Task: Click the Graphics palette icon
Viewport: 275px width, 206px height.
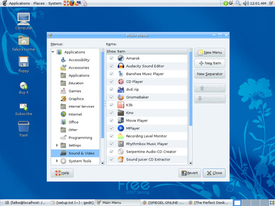Action: click(63, 99)
